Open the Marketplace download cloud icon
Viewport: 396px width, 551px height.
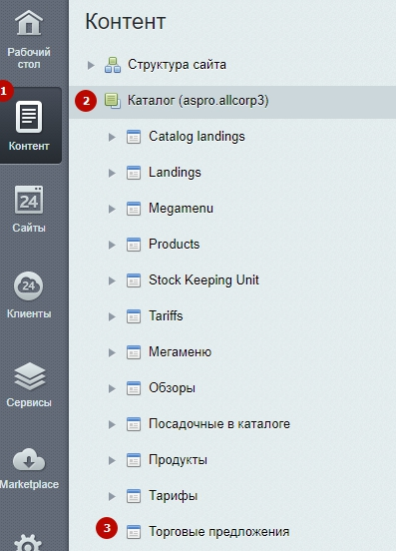(29, 460)
